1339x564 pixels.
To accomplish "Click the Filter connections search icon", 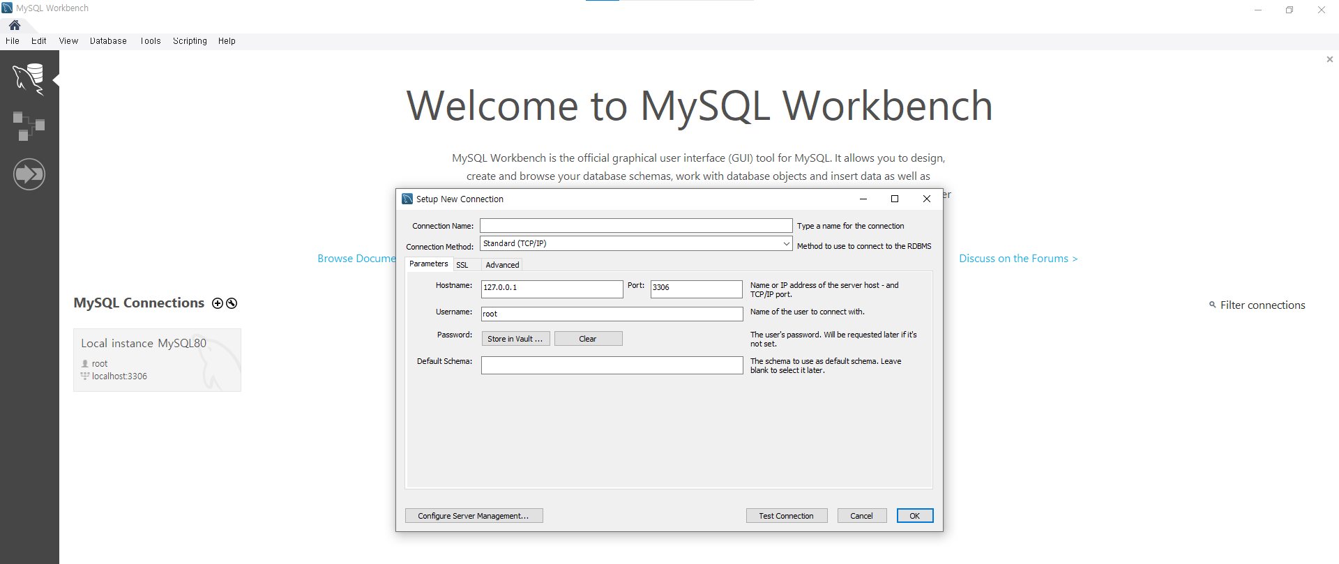I will (1213, 305).
